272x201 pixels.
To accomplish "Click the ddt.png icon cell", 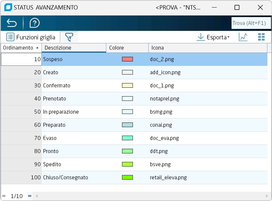I will 208,151.
